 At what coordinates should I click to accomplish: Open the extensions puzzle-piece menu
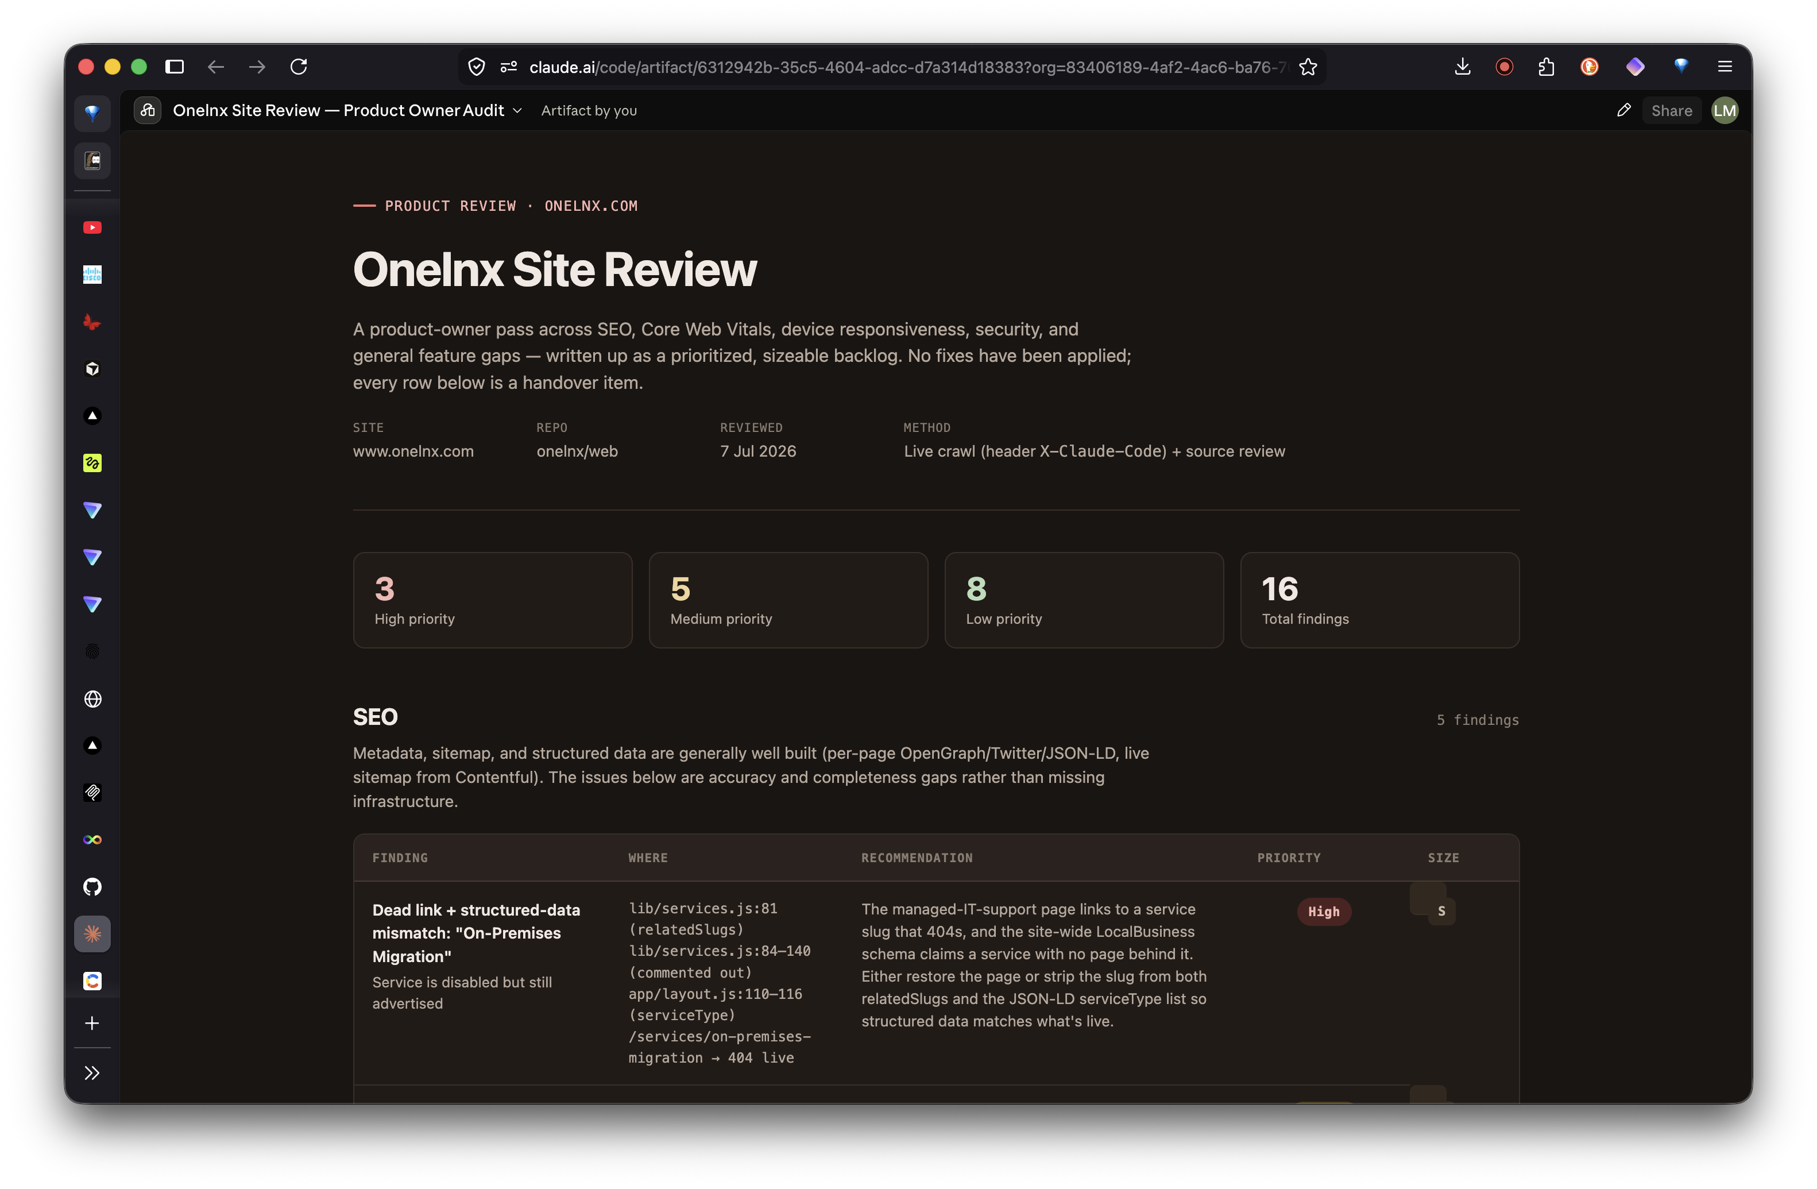[1547, 67]
